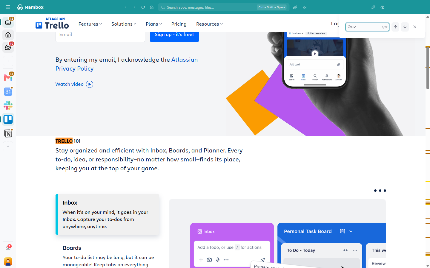Open the notifications icon with badge 1

(x=8, y=248)
